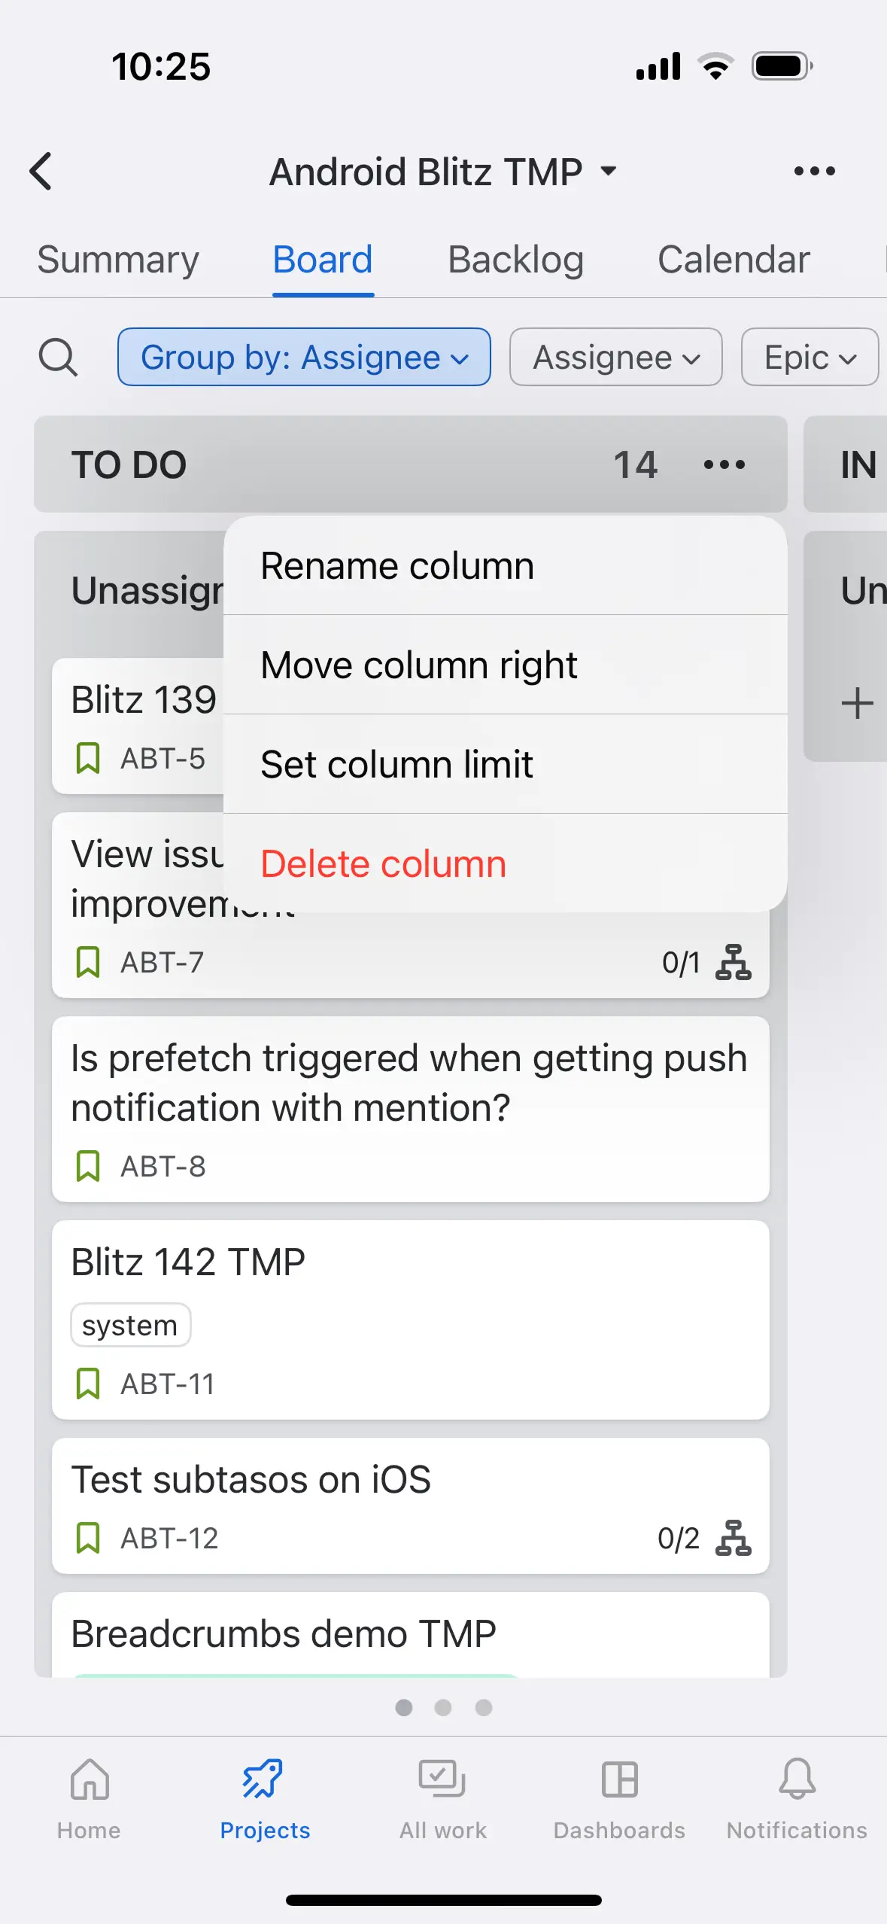
Task: Open the Calendar tab
Action: (732, 260)
